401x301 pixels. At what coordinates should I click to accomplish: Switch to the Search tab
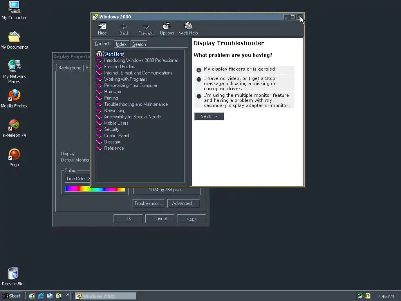139,44
